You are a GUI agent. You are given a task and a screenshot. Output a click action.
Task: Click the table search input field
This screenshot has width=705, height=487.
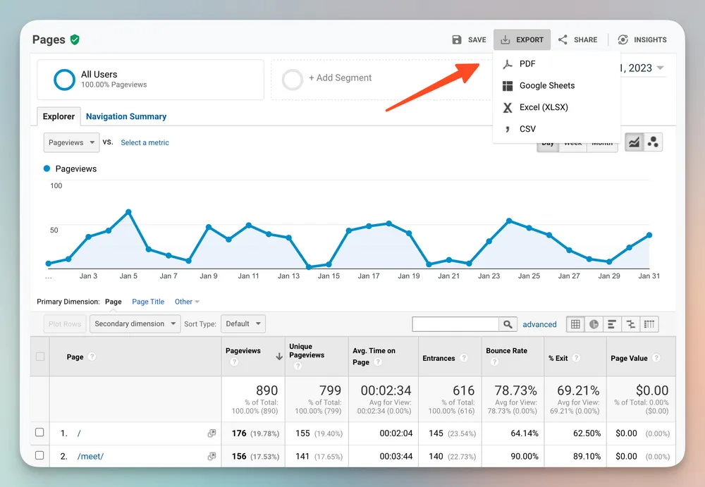pyautogui.click(x=455, y=324)
